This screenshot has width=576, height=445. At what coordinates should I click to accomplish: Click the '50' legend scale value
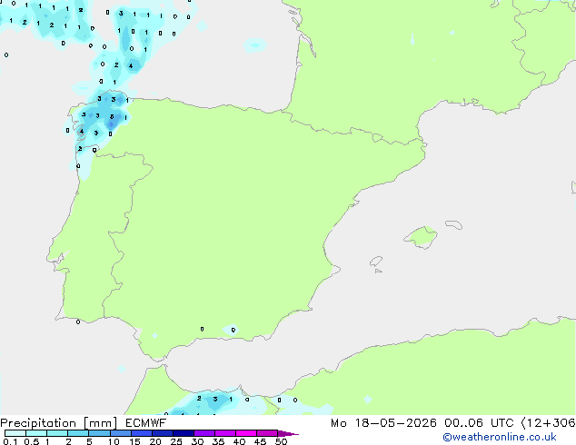281,441
